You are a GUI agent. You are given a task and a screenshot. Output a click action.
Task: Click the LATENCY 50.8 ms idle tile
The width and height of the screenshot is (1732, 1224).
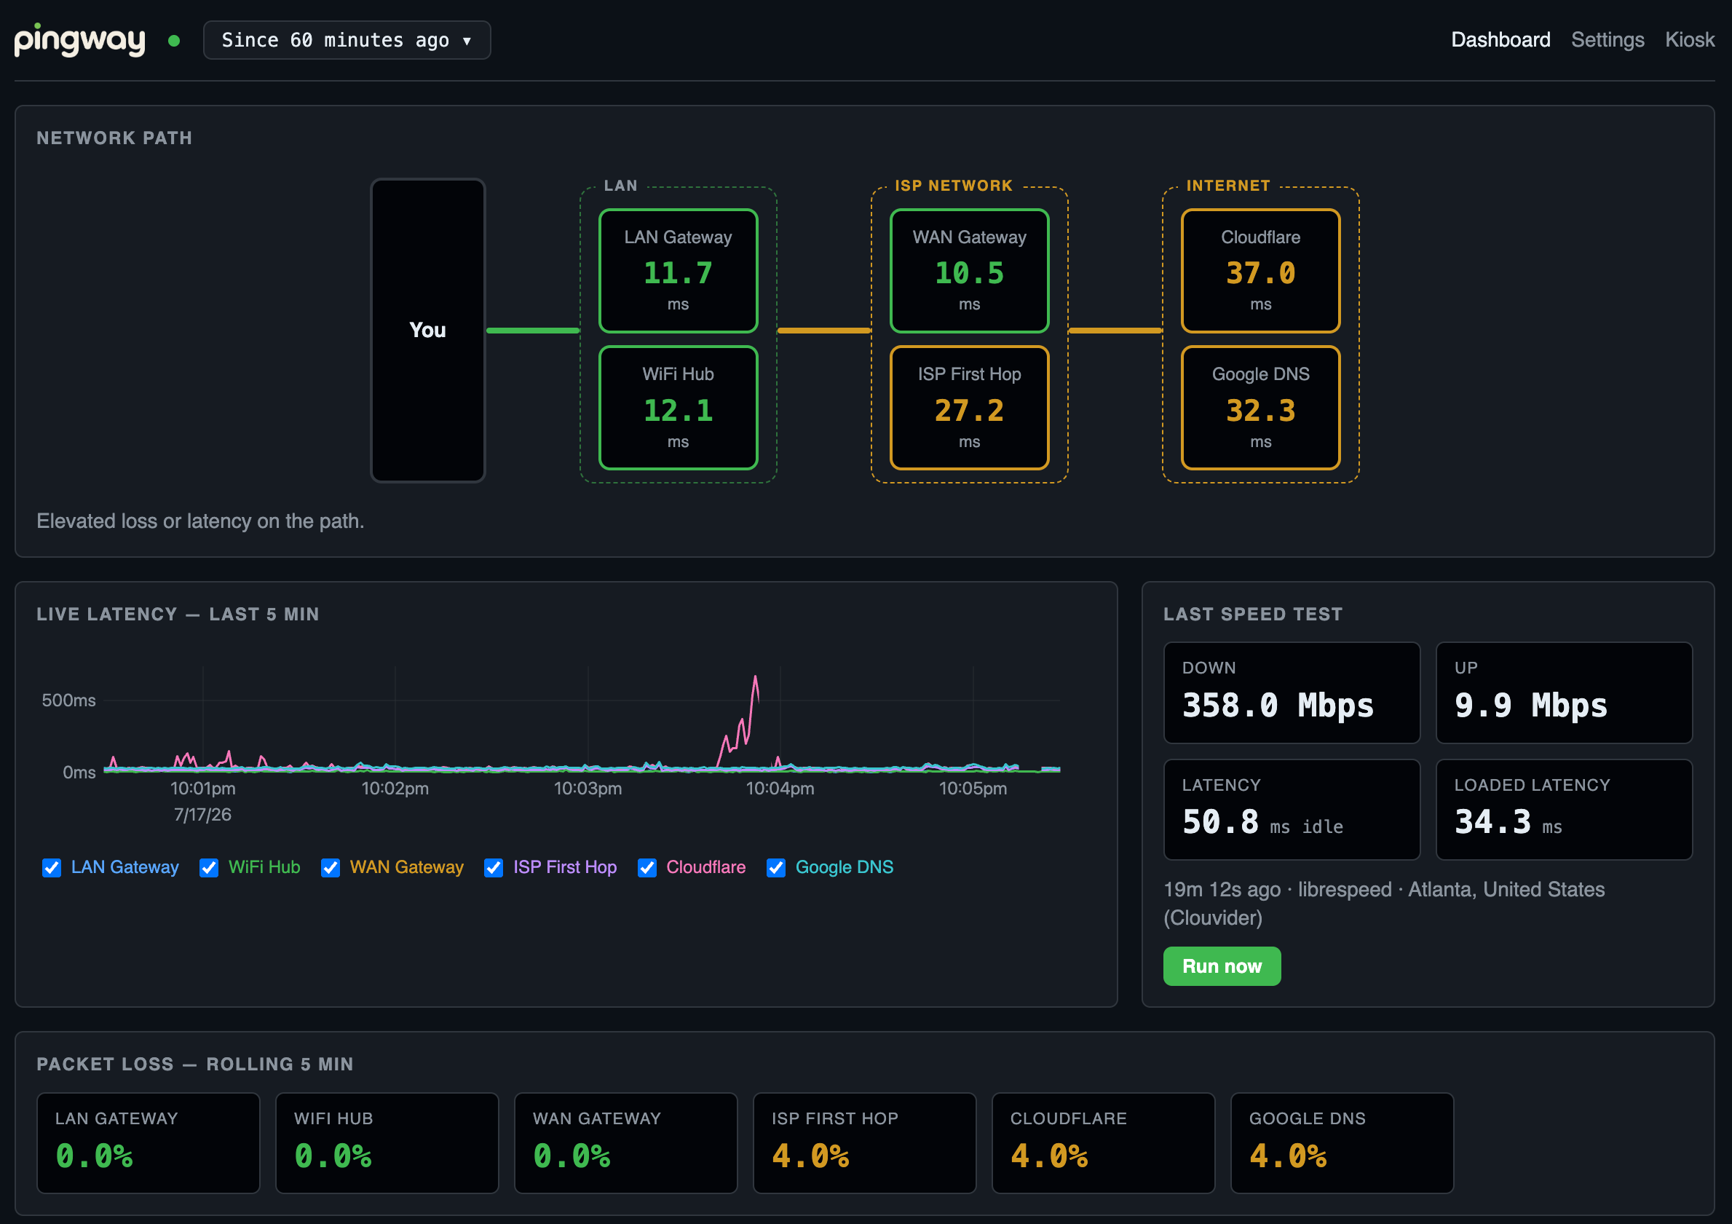pos(1292,809)
